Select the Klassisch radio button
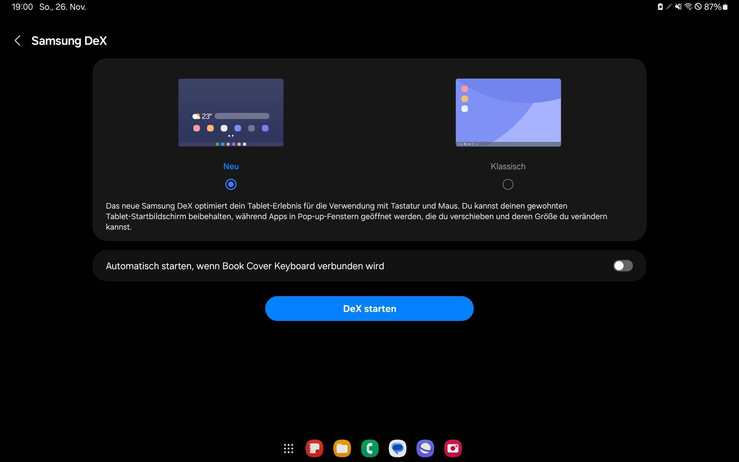Screen dimensions: 739x462 point(508,184)
